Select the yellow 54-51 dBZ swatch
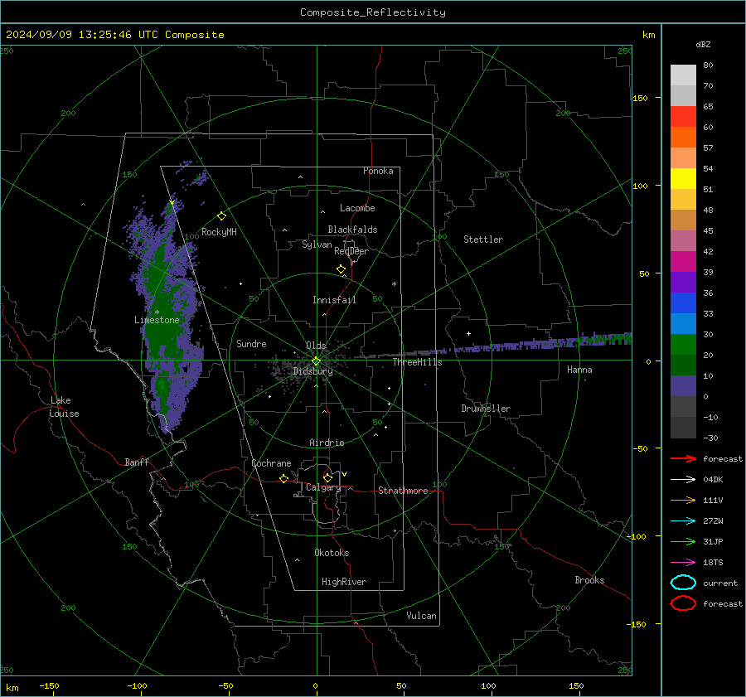The image size is (746, 697). [683, 179]
